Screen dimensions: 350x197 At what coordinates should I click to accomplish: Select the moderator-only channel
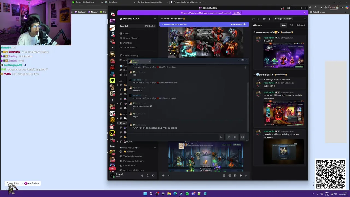coord(138,55)
